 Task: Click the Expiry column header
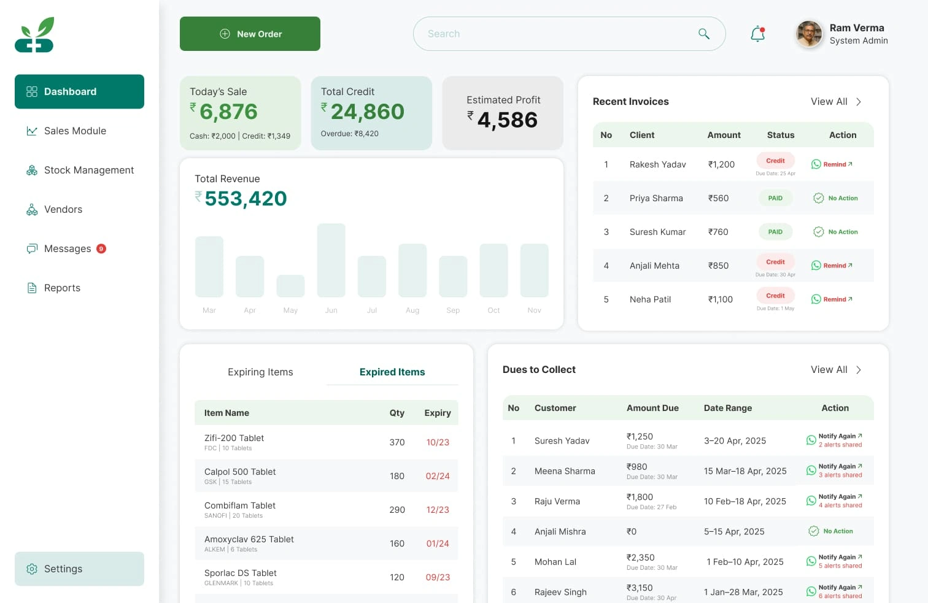tap(438, 413)
